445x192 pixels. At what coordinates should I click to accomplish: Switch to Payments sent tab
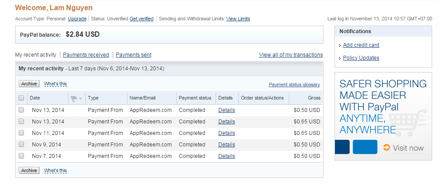pyautogui.click(x=134, y=55)
